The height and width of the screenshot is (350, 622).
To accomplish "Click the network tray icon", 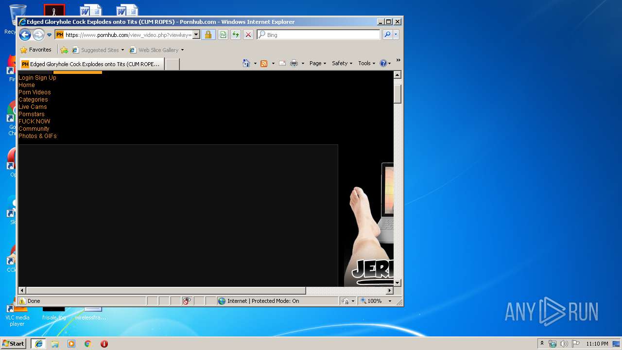I will pyautogui.click(x=553, y=344).
